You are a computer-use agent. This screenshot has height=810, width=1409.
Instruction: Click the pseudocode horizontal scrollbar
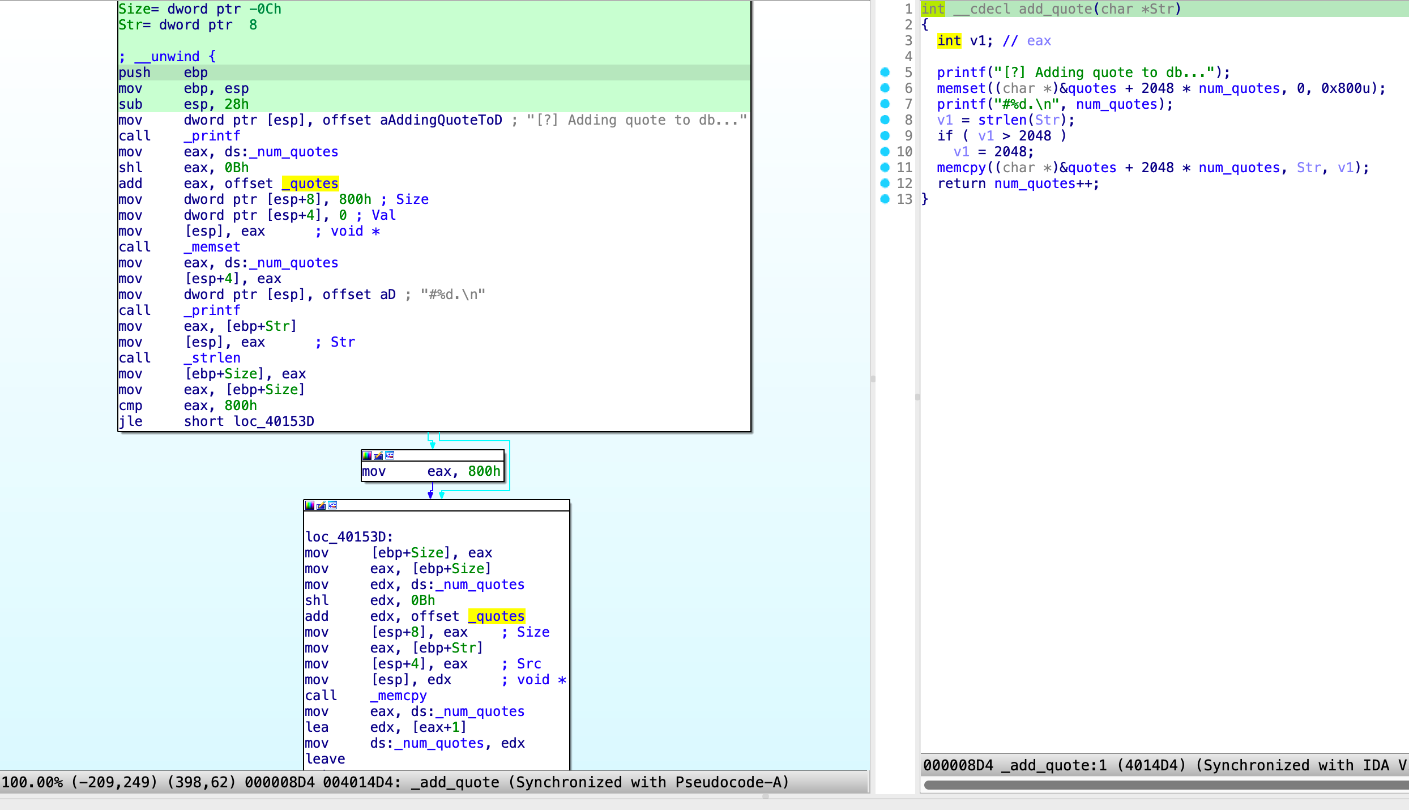coord(1166,785)
